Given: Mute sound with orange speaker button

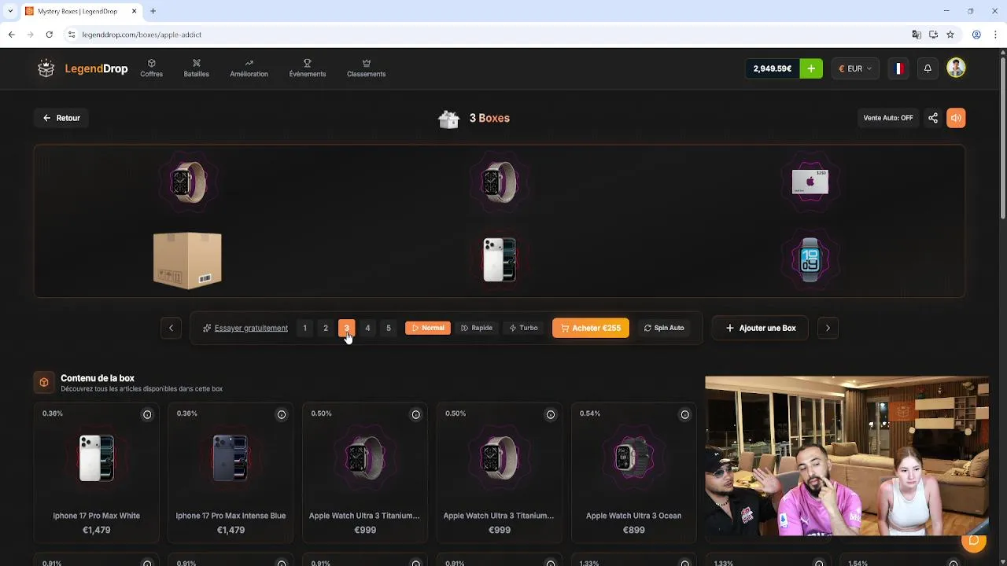Looking at the screenshot, I should (x=956, y=118).
